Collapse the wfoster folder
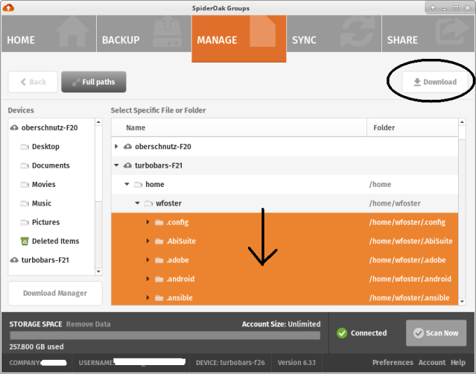 pyautogui.click(x=137, y=203)
